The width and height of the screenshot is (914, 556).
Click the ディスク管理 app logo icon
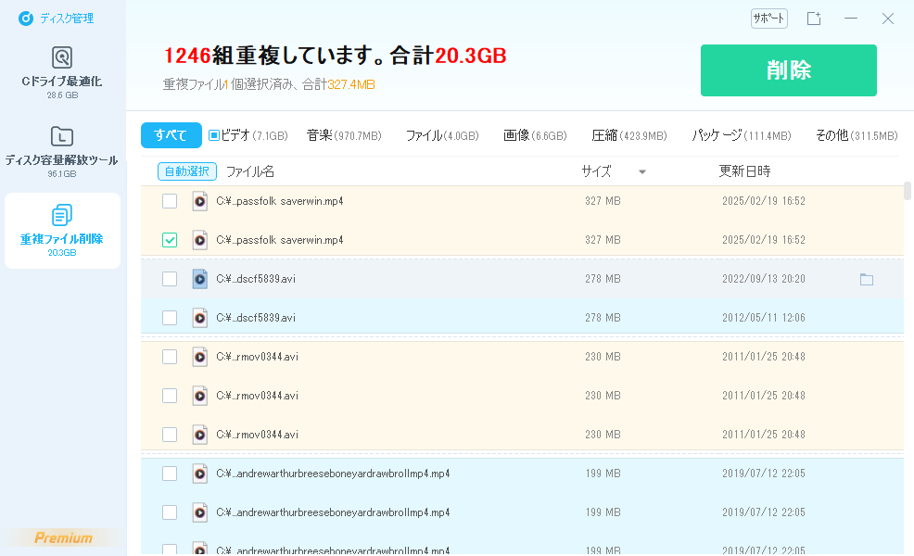point(26,19)
